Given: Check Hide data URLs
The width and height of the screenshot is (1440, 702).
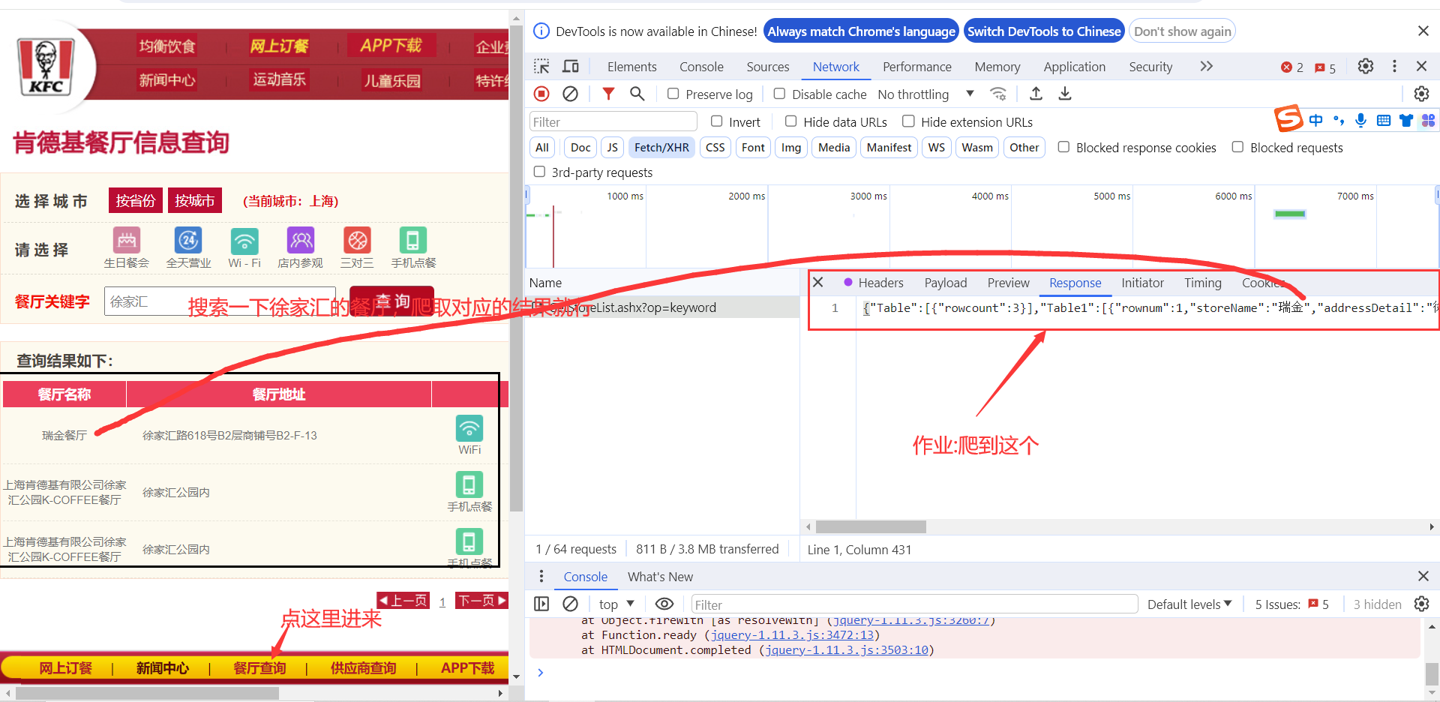Looking at the screenshot, I should 791,121.
